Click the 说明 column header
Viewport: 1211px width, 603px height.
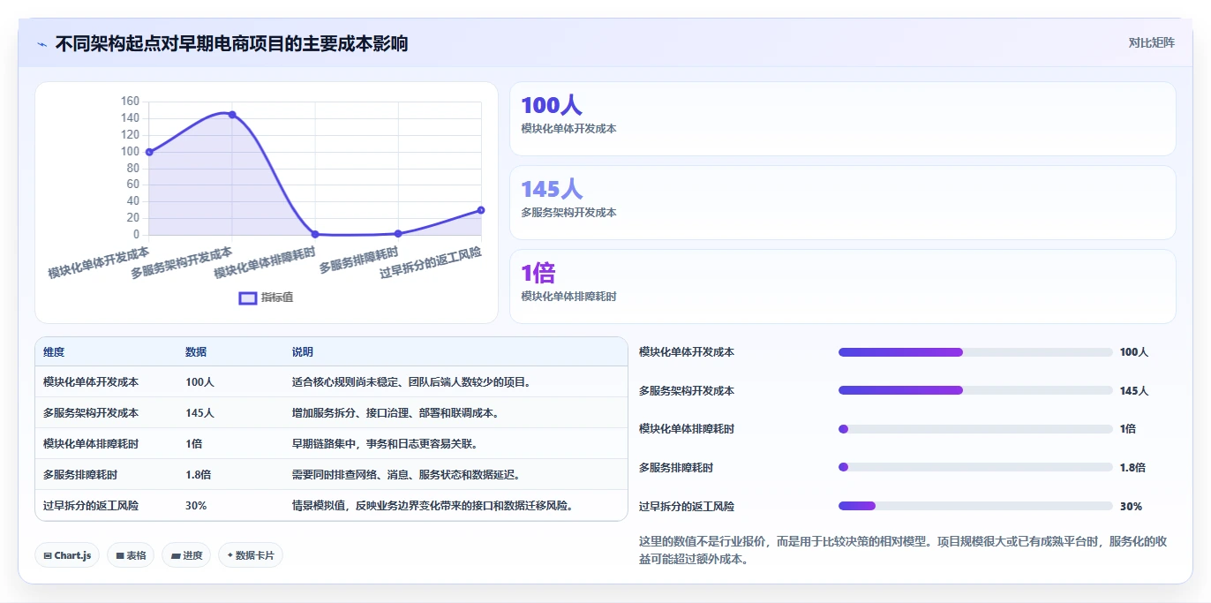(303, 352)
